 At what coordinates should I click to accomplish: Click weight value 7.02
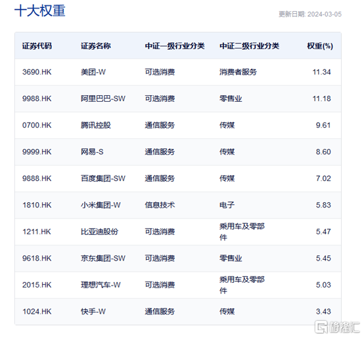(323, 179)
